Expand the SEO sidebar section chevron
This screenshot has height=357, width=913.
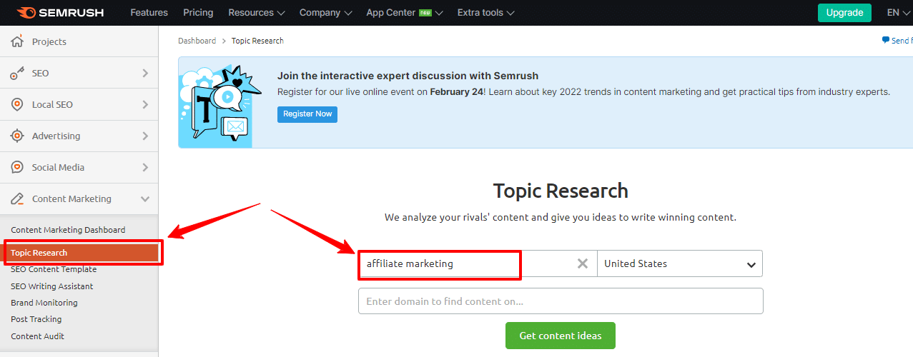click(x=145, y=73)
